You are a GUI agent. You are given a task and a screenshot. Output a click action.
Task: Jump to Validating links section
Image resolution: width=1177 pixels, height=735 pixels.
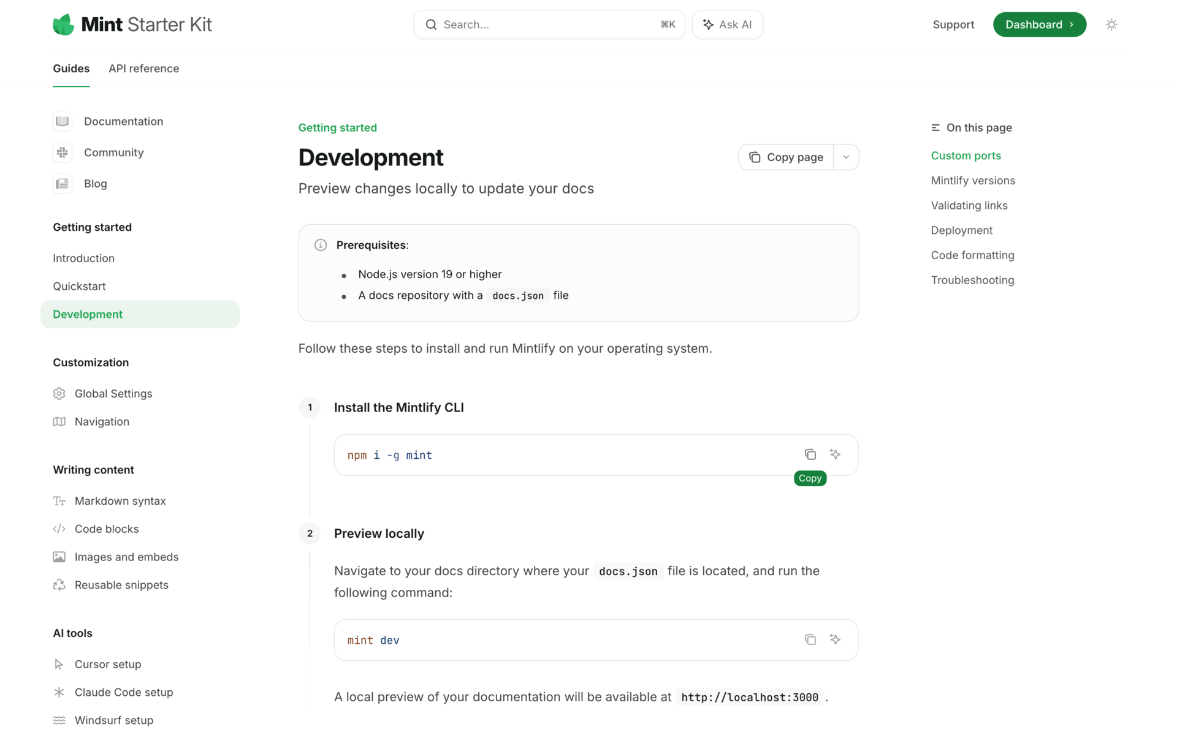point(969,206)
